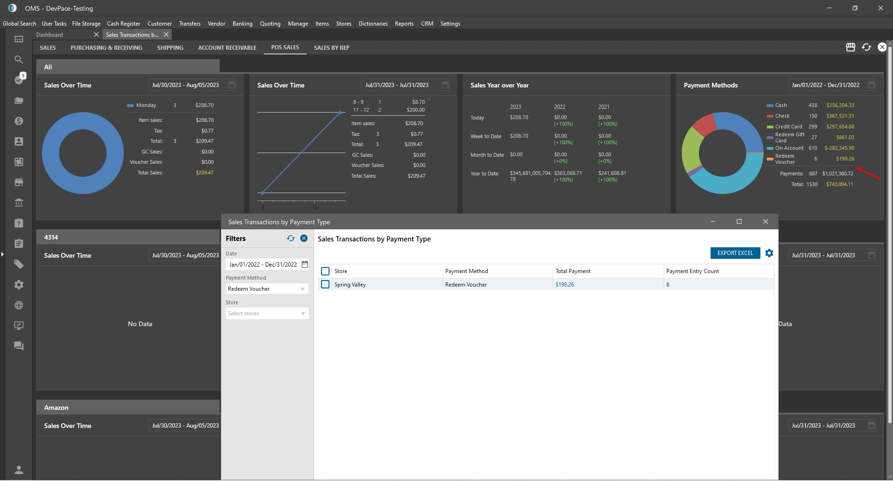The height and width of the screenshot is (481, 893).
Task: Click the dollar sign sidebar icon
Action: [x=19, y=121]
